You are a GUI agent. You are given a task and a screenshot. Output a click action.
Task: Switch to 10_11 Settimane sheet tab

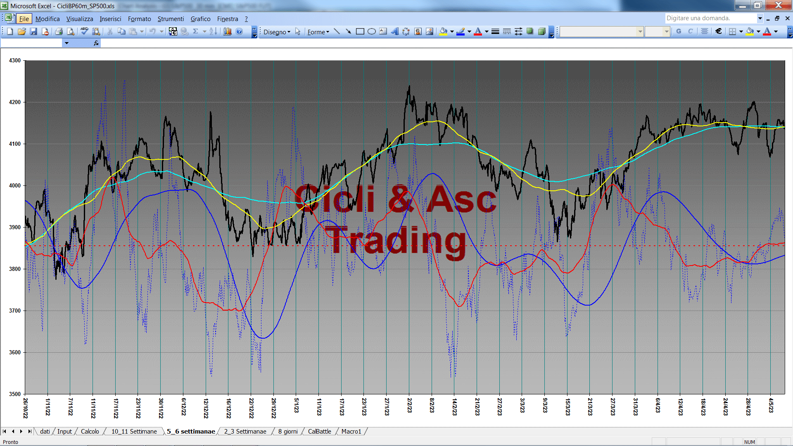[x=134, y=432]
